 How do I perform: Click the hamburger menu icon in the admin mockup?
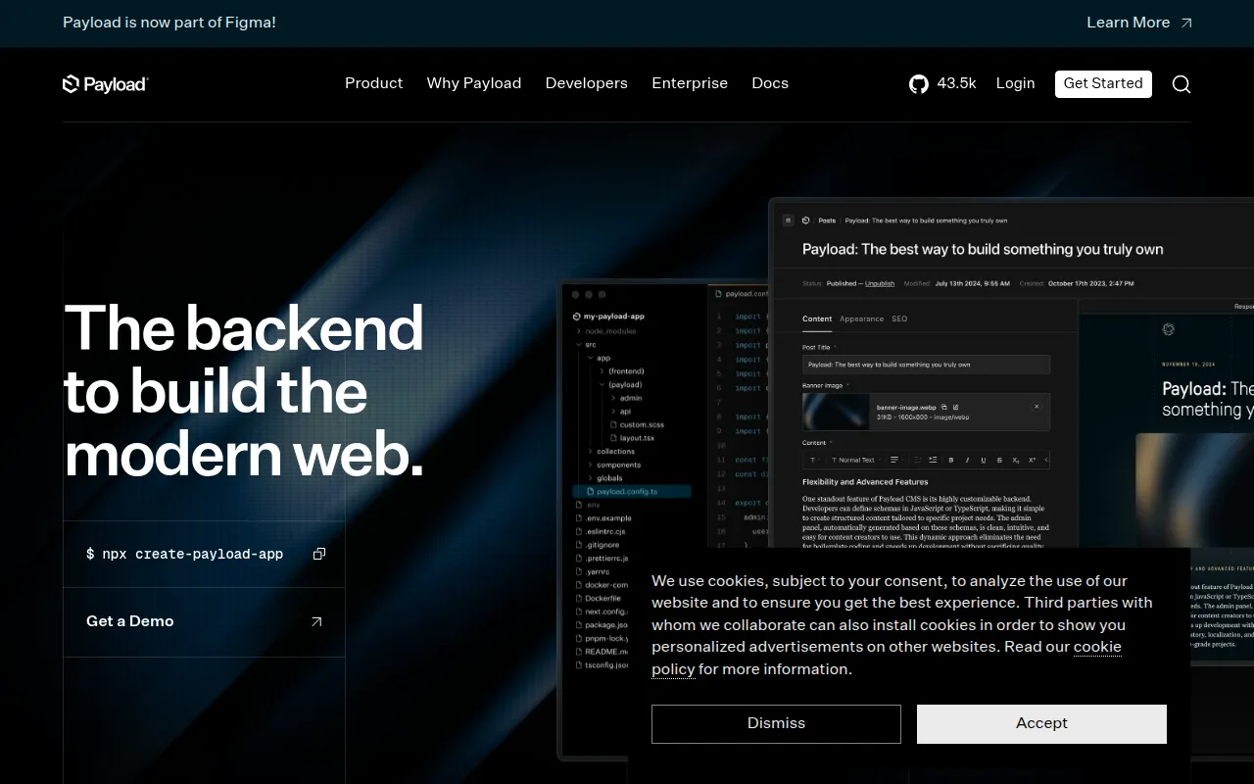[788, 220]
